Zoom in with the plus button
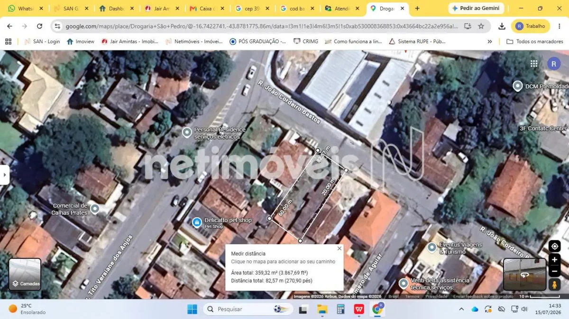 coord(554,259)
